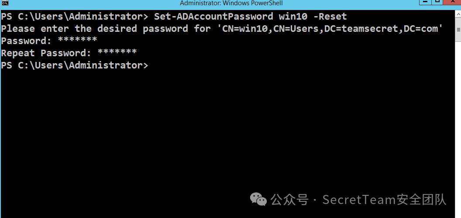Click the asterisks after Password:
The height and width of the screenshot is (218, 461).
(x=77, y=40)
